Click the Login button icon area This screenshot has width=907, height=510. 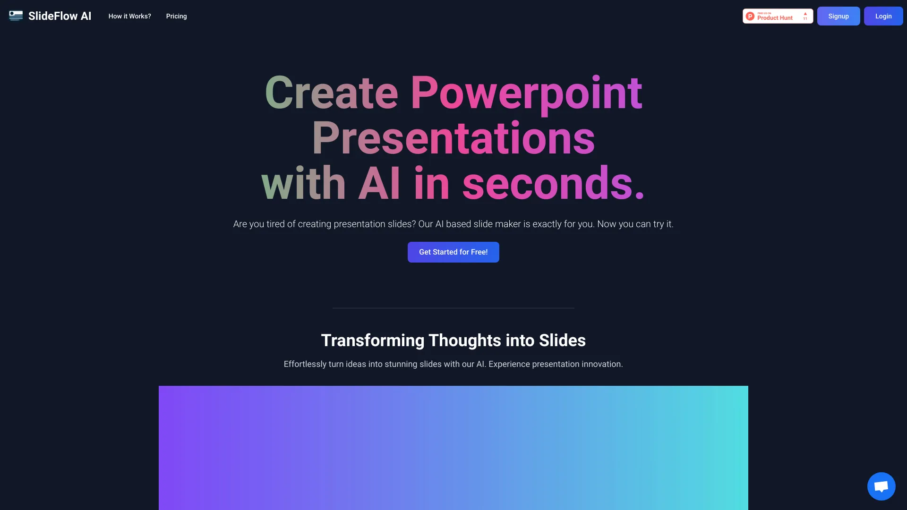[883, 16]
